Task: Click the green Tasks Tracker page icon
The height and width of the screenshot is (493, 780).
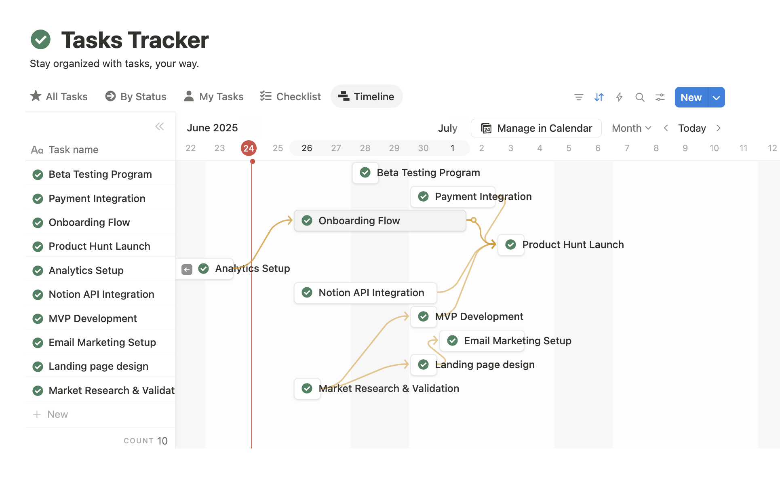Action: tap(40, 40)
